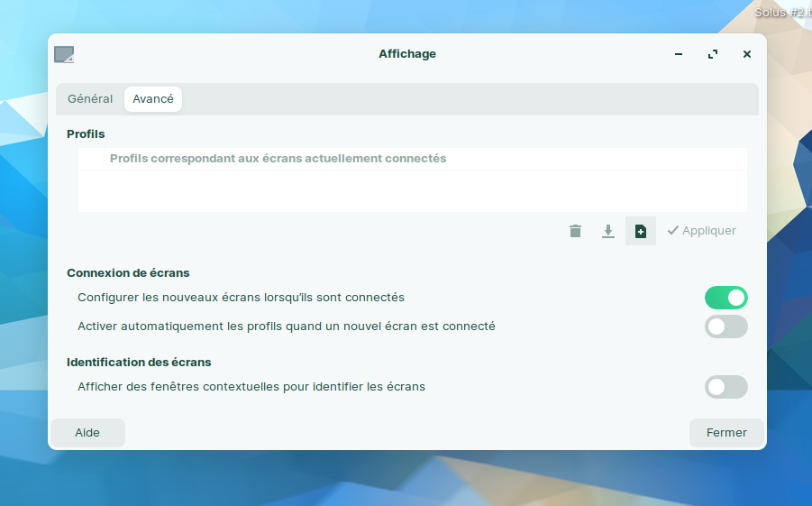Screen dimensions: 812x506
Task: Click the save profile download-arrow icon
Action: (x=608, y=231)
